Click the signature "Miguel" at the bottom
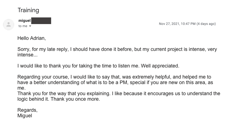Viewport: 233px width, 130px height. [25, 116]
